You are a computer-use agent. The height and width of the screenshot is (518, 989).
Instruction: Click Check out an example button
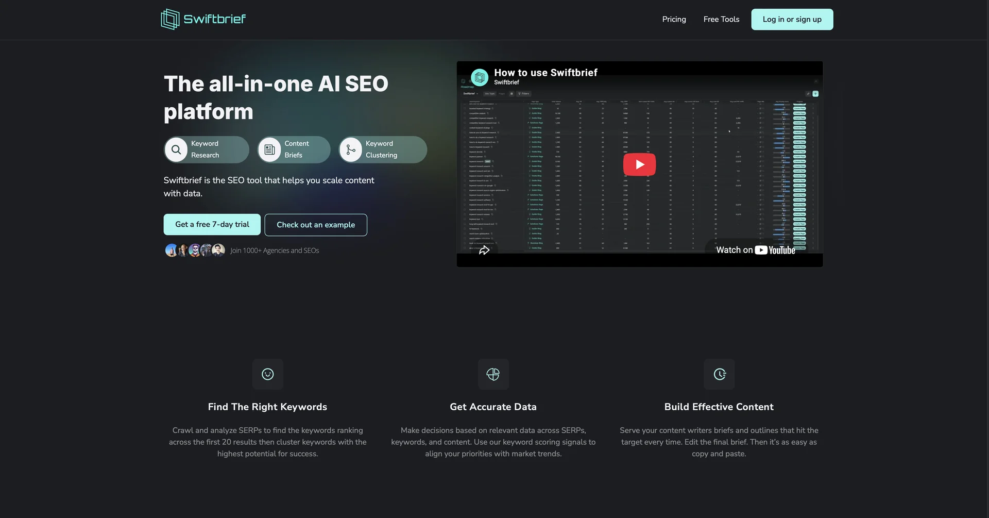point(316,225)
